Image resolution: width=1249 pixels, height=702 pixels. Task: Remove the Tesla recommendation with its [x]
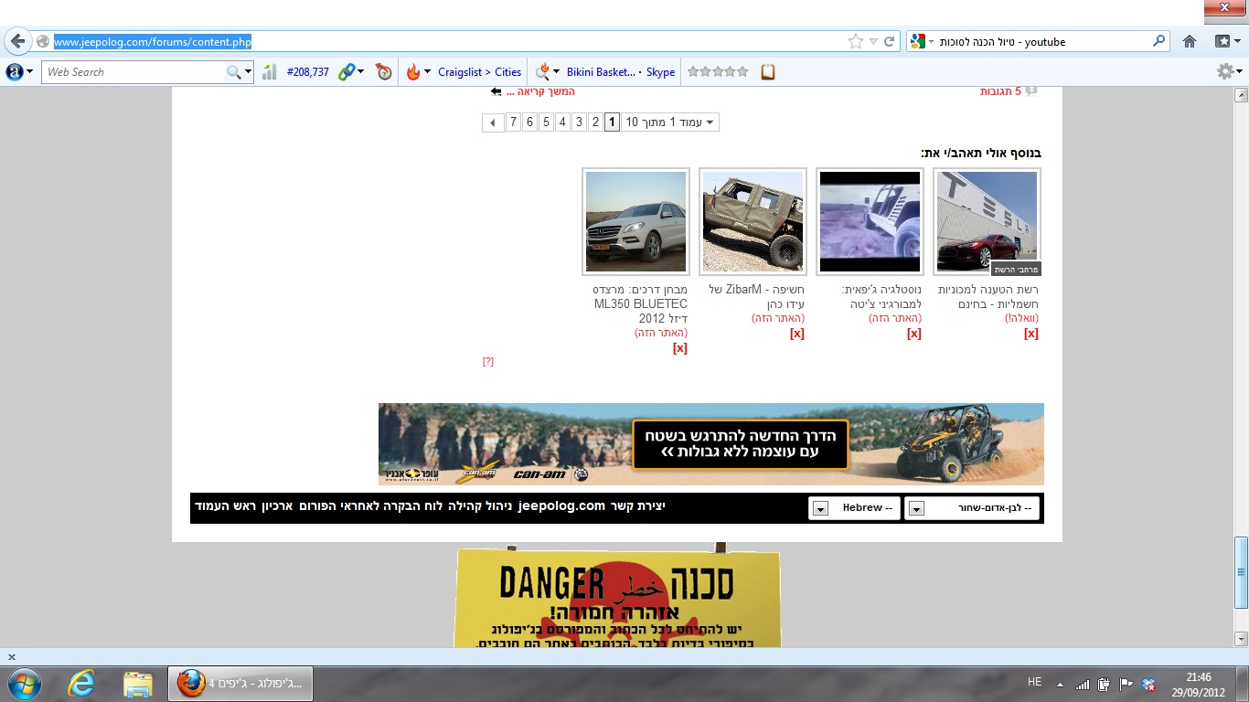click(1031, 334)
